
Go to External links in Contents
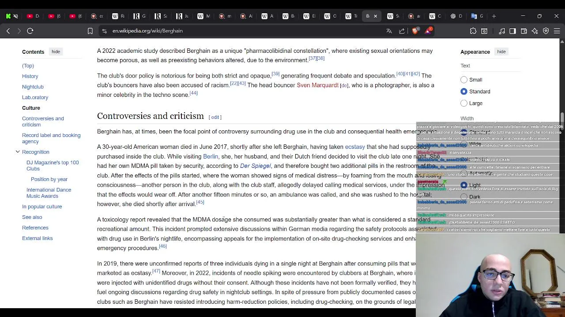coord(37,238)
